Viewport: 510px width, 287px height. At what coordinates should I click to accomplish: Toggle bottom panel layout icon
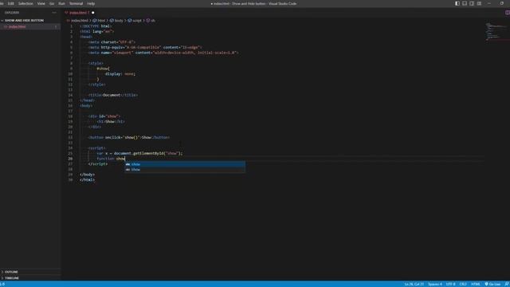click(x=465, y=3)
